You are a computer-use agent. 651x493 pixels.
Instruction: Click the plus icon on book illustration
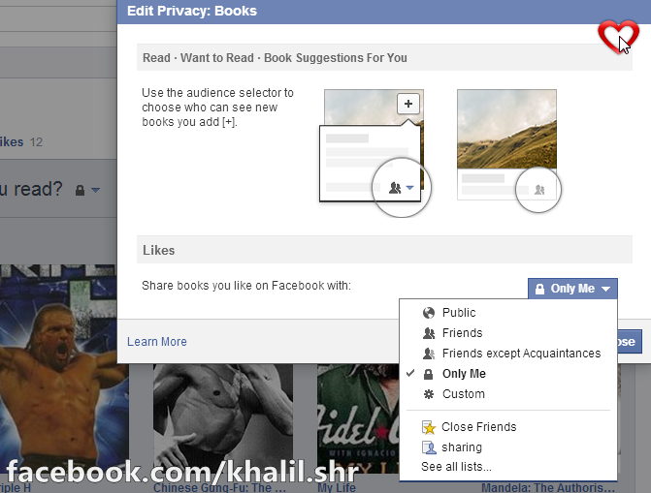pyautogui.click(x=408, y=104)
